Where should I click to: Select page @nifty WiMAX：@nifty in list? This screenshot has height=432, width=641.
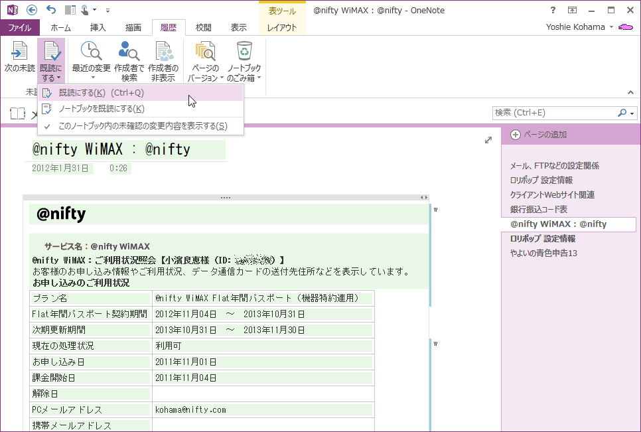[568, 224]
